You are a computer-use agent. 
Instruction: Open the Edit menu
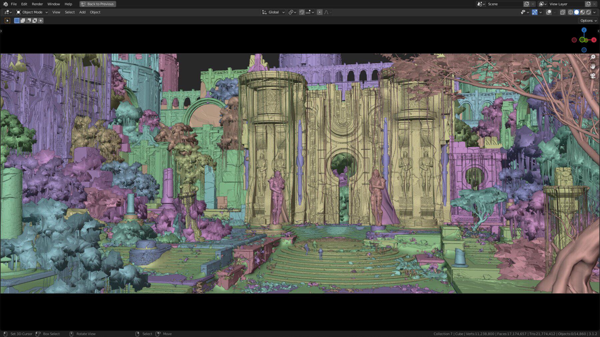[x=24, y=4]
